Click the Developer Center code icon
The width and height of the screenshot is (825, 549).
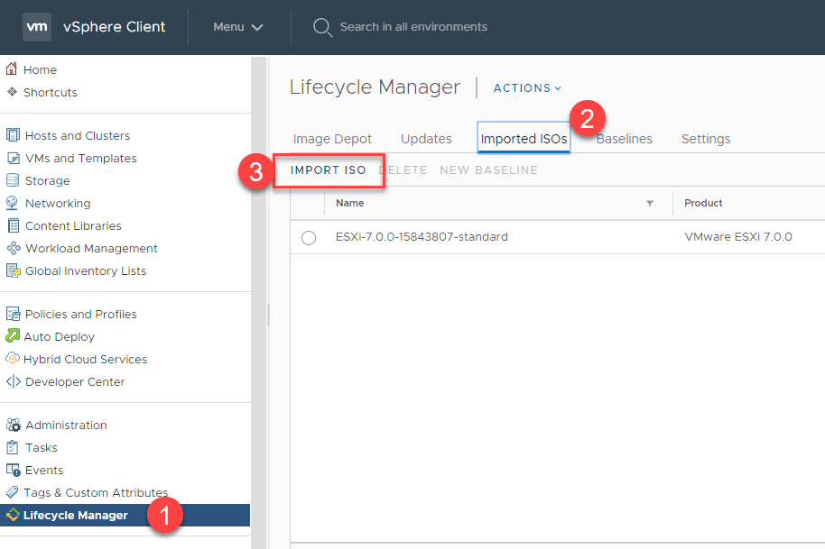coord(13,381)
